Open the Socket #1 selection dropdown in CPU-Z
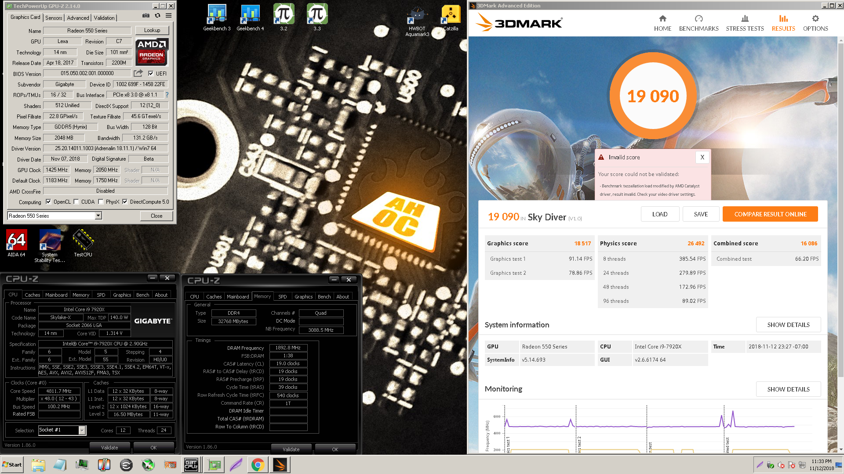844x474 pixels. click(x=82, y=431)
